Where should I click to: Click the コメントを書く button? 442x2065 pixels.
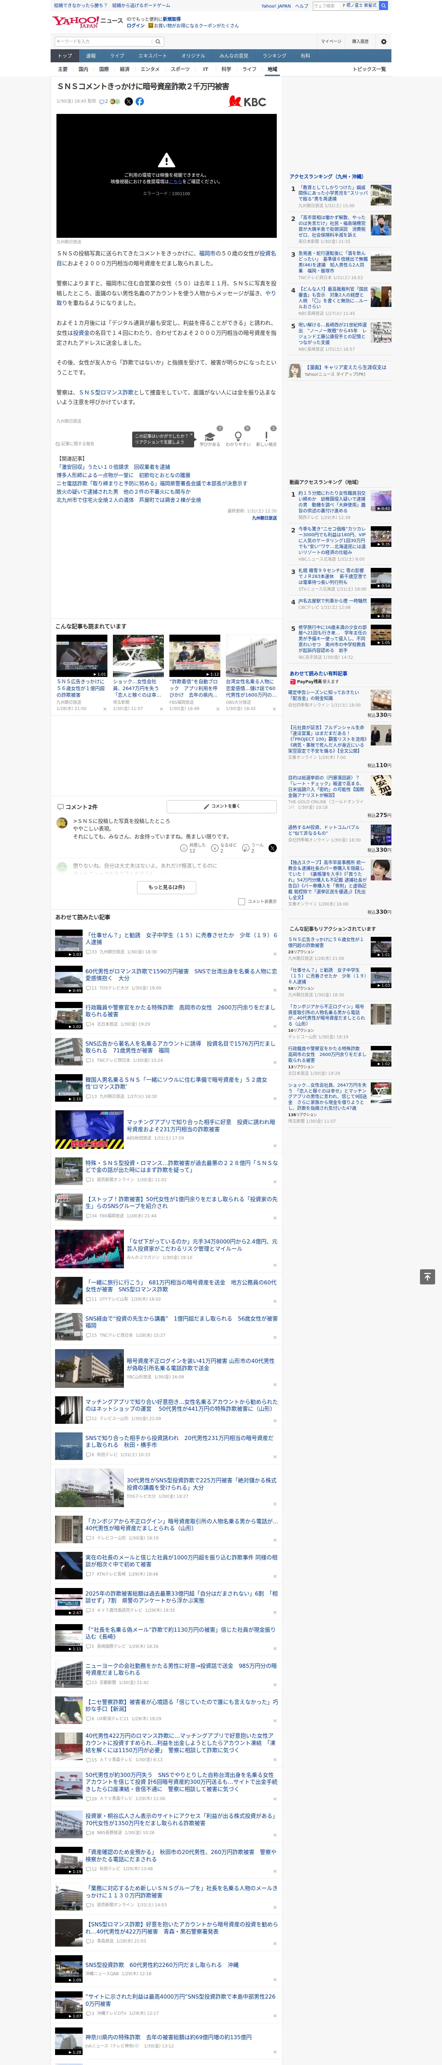coord(221,806)
